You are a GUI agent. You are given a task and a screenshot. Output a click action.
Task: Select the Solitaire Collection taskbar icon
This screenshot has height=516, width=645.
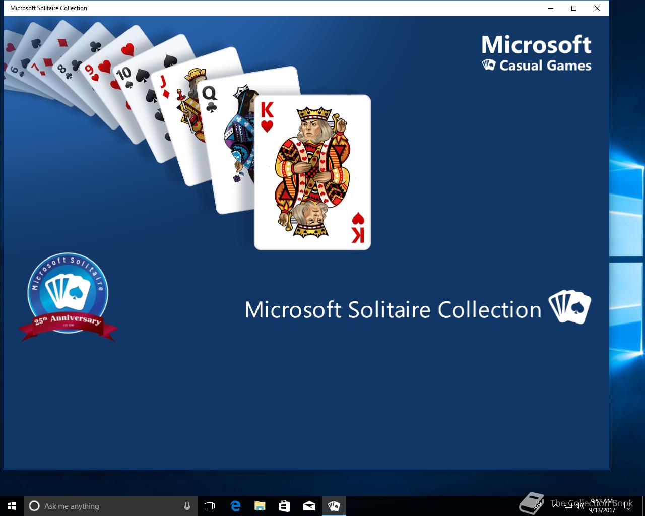pyautogui.click(x=334, y=506)
